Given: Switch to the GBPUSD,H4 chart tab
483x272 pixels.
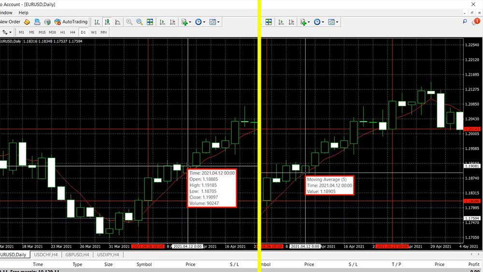Looking at the screenshot, I should click(77, 255).
